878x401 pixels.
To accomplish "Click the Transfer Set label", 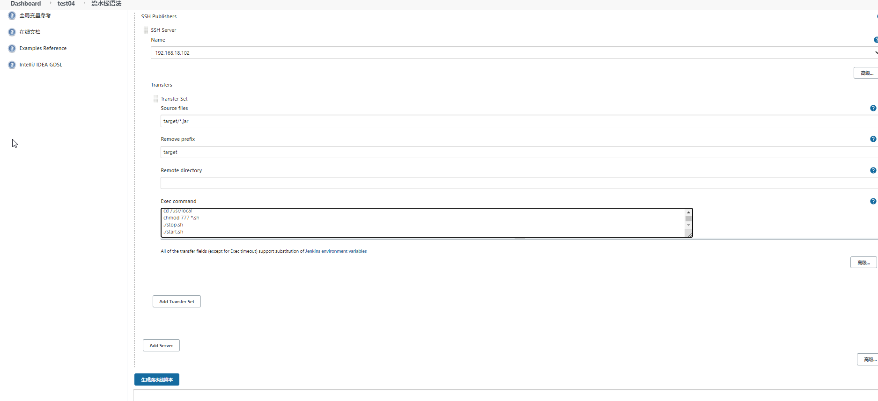I will (174, 99).
